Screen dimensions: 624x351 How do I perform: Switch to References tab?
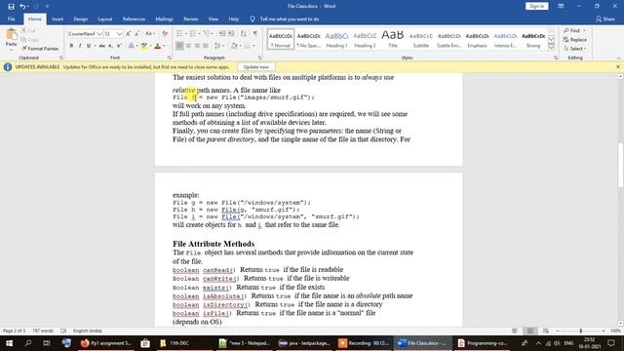click(134, 19)
